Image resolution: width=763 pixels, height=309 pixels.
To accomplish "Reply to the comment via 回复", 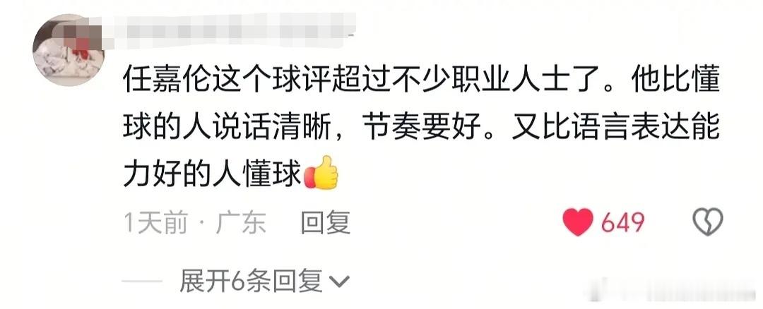I will click(x=326, y=223).
